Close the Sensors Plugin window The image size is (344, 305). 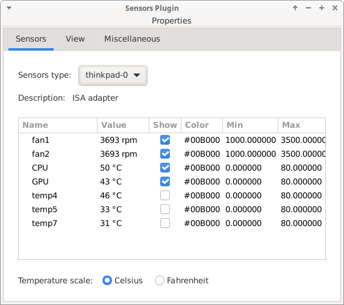[x=335, y=8]
